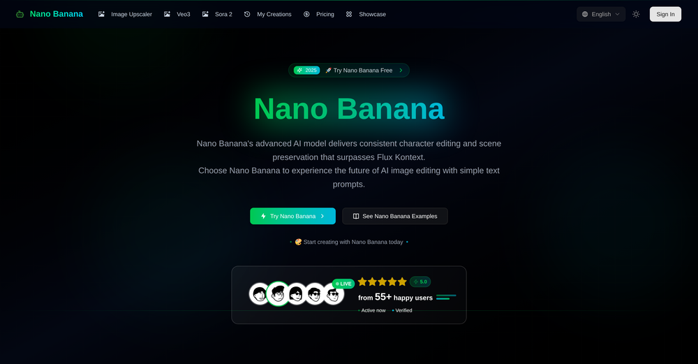Click the five gold rating stars

tap(382, 282)
